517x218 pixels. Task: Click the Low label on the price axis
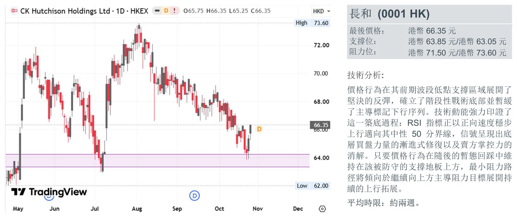point(302,186)
